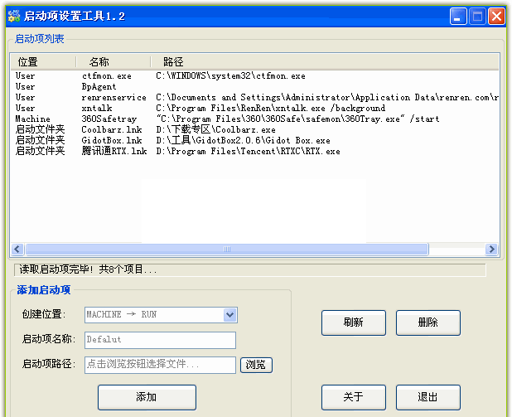
Task: Maximize the window
Action: (x=477, y=16)
